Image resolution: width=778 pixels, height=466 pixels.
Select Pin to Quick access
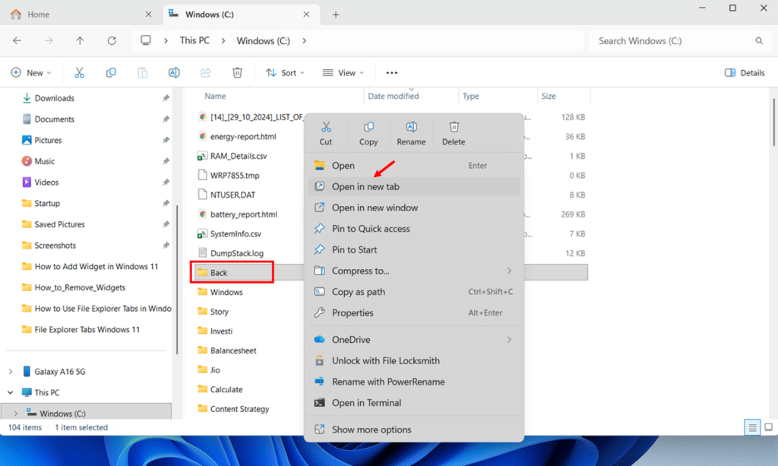click(414, 229)
